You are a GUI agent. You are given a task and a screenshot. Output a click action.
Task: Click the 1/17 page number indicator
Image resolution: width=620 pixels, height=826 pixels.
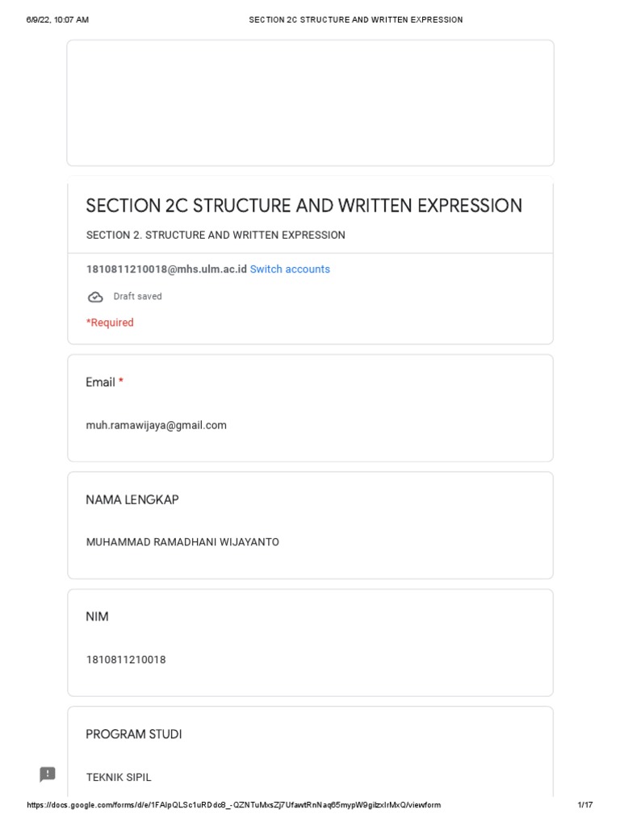point(585,805)
